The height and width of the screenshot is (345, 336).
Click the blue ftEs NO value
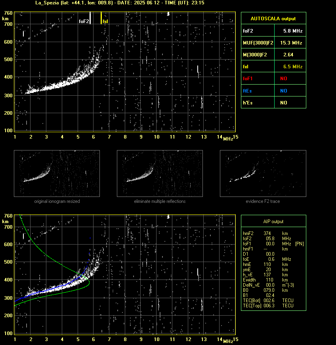click(x=284, y=91)
